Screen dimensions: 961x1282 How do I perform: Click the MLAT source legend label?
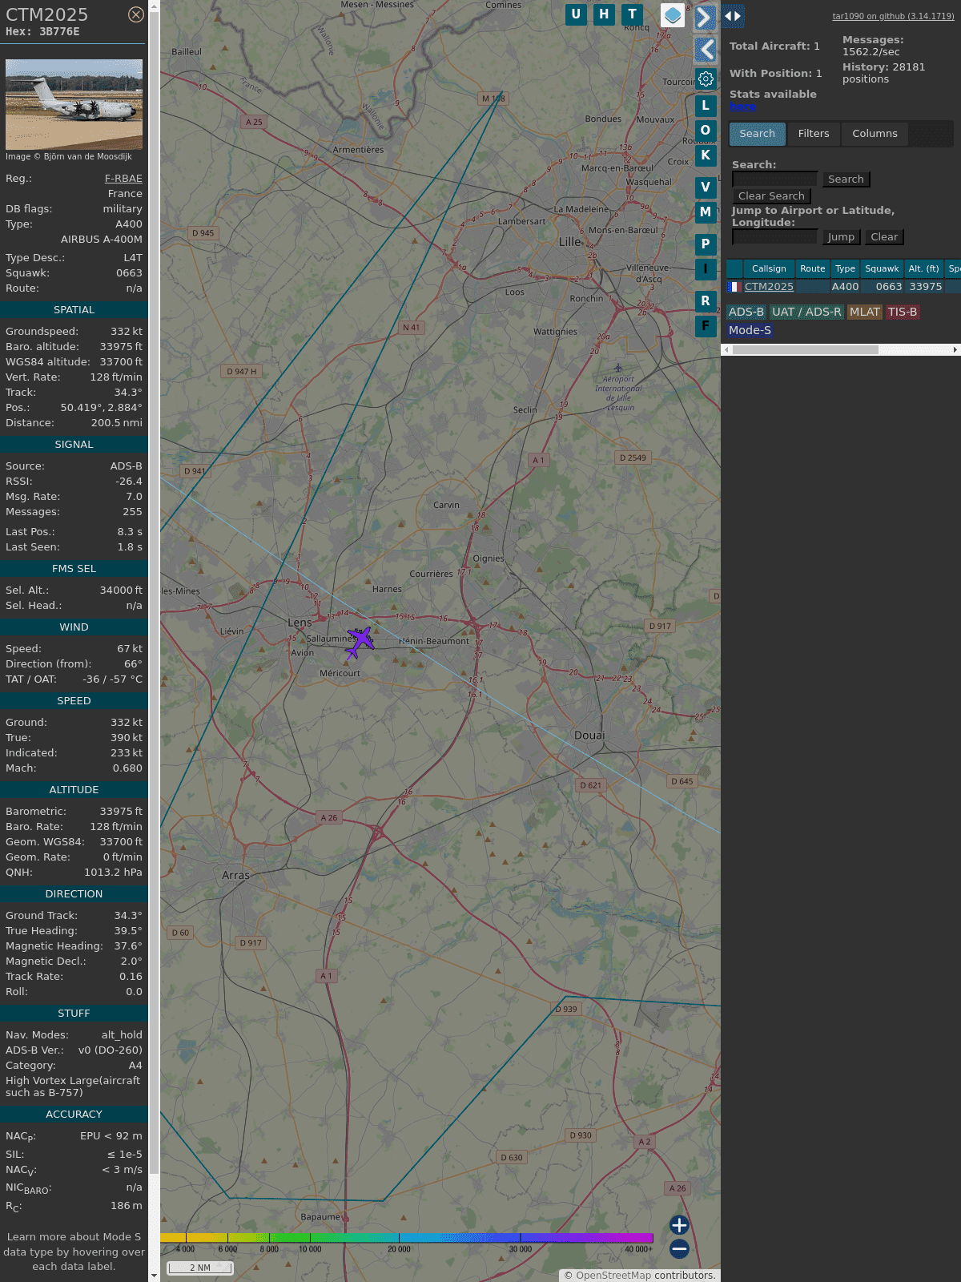865,312
